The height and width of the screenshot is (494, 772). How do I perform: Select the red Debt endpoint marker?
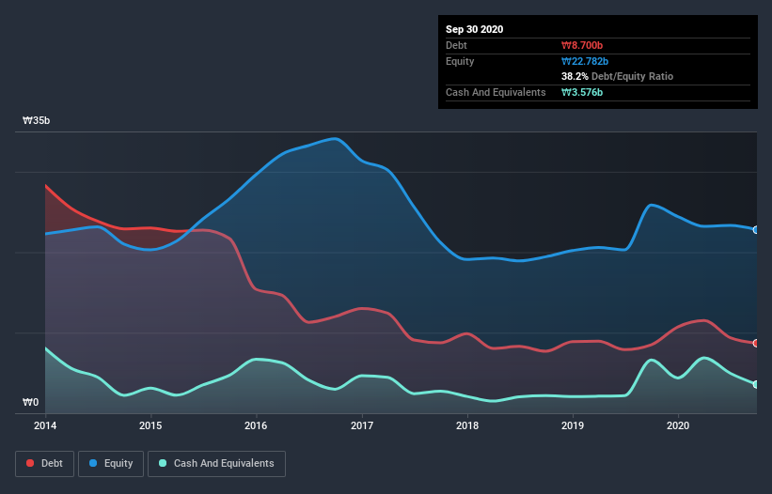pyautogui.click(x=756, y=343)
